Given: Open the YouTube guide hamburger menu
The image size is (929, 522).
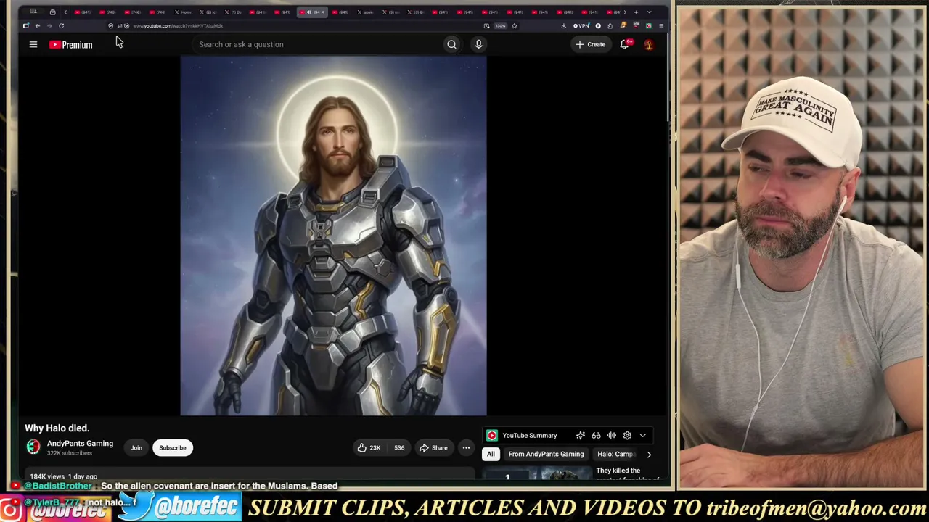Looking at the screenshot, I should (33, 44).
